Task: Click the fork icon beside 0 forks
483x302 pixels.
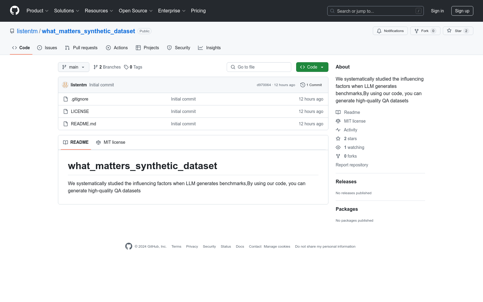Action: (x=338, y=156)
